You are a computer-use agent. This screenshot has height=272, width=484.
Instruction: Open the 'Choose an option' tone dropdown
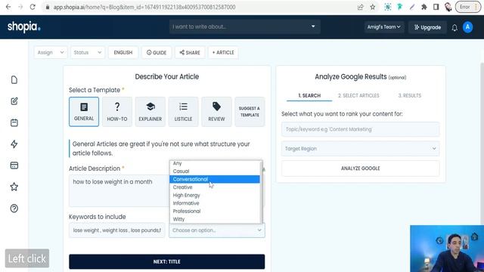click(x=217, y=230)
